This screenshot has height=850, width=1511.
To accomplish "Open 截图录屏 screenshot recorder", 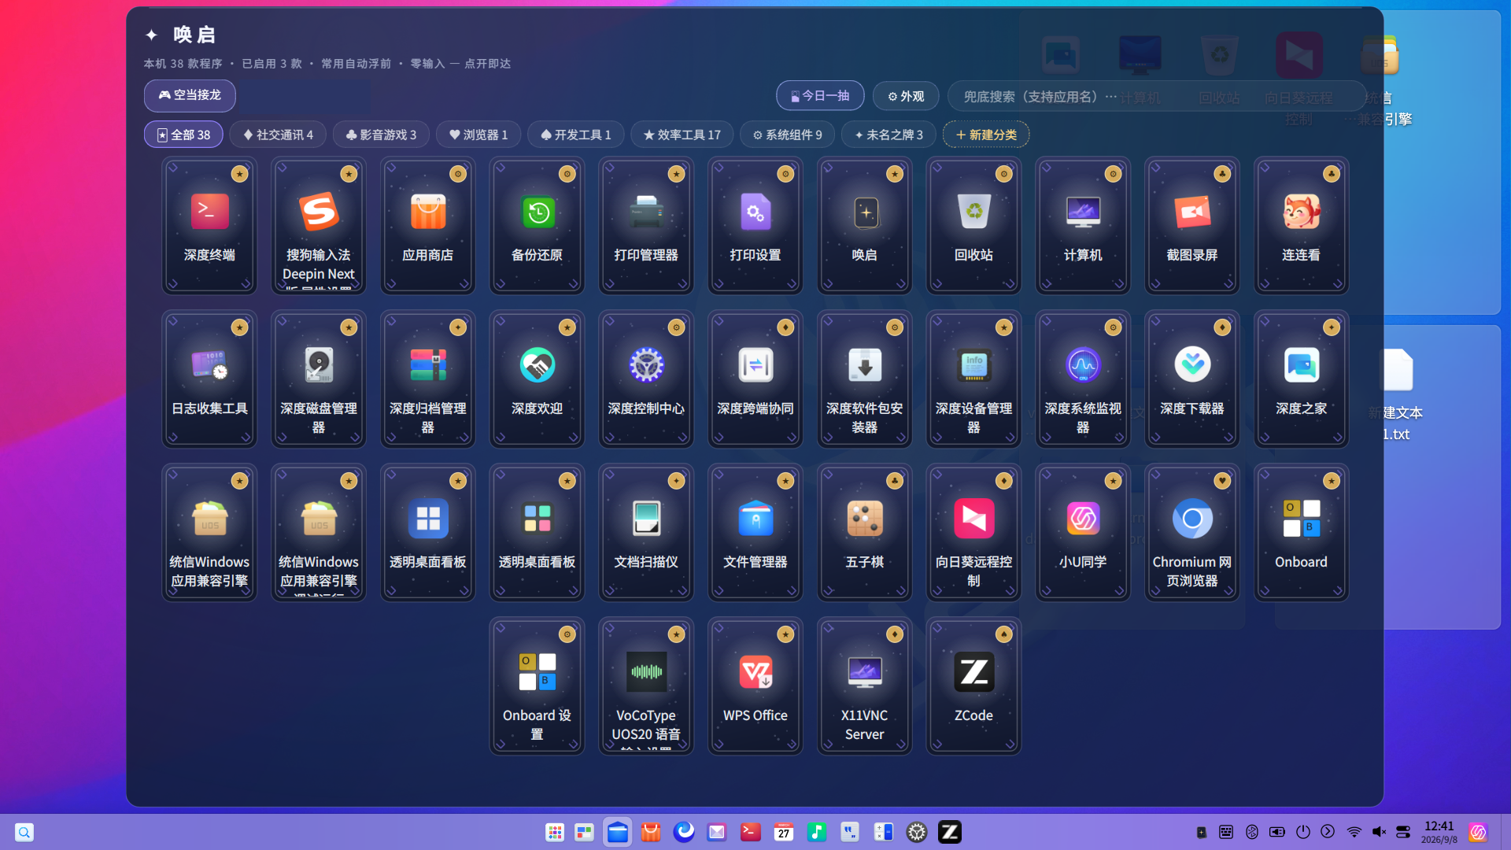I will tap(1192, 226).
